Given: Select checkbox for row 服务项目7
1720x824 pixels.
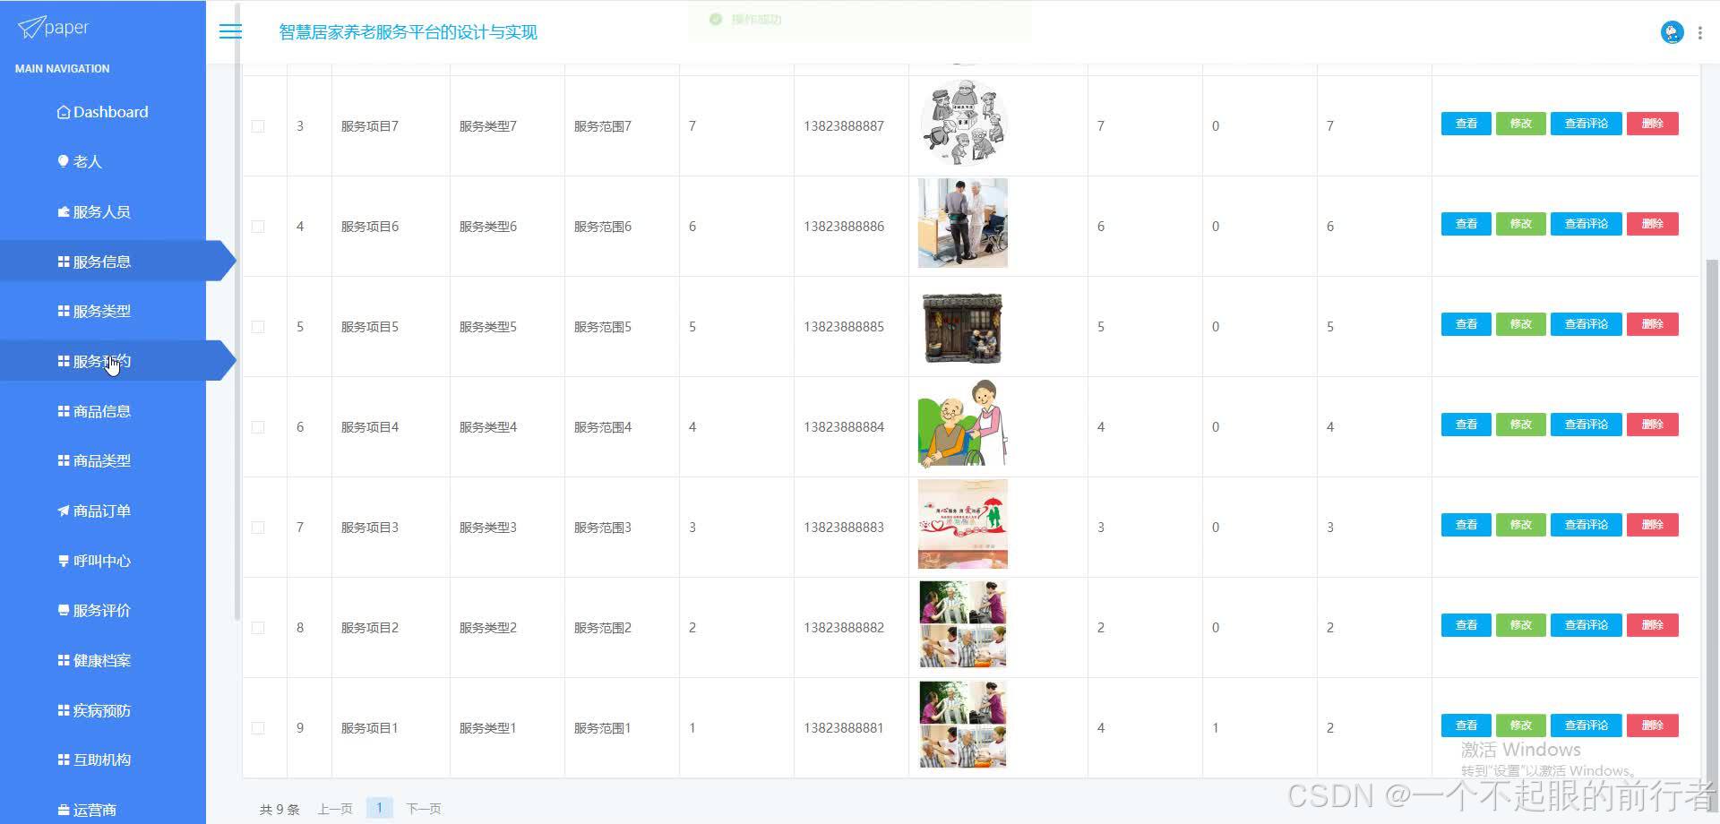Looking at the screenshot, I should click(x=258, y=126).
